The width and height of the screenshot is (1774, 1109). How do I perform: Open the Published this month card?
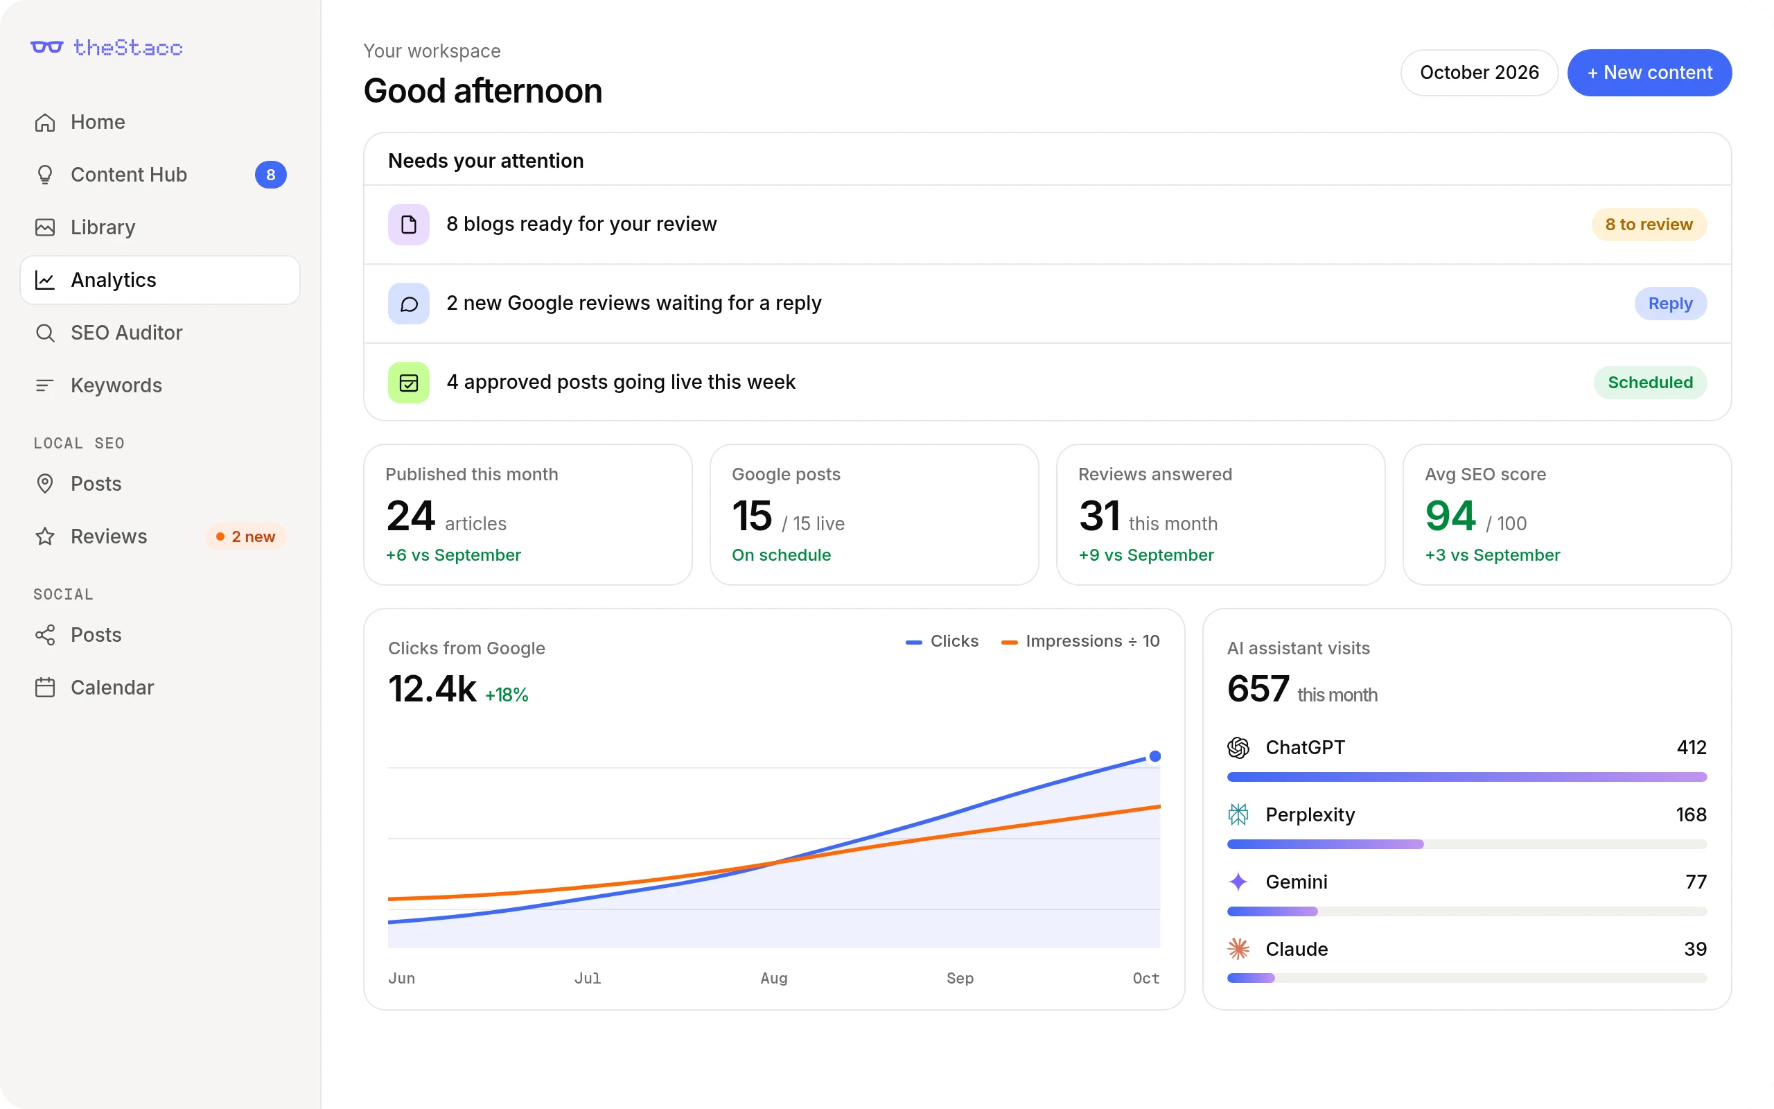point(528,515)
